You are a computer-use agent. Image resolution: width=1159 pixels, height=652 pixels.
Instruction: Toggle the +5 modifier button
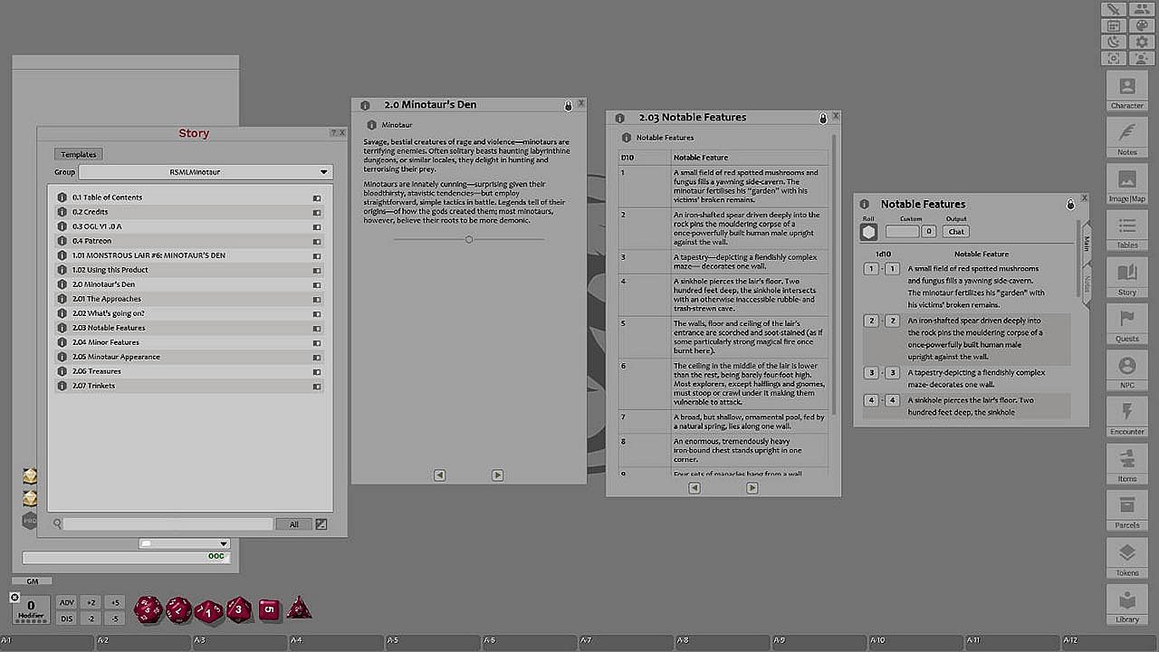coord(114,602)
